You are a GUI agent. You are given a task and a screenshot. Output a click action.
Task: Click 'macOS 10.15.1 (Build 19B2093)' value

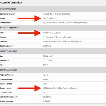point(56,14)
